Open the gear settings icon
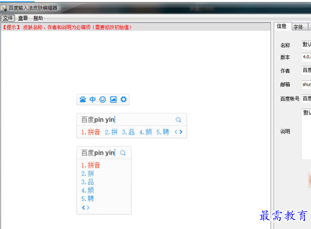Viewport: 311px width, 229px height. (x=124, y=99)
